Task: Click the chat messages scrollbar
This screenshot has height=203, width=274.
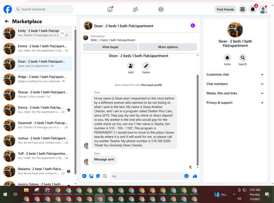Action: point(197,120)
